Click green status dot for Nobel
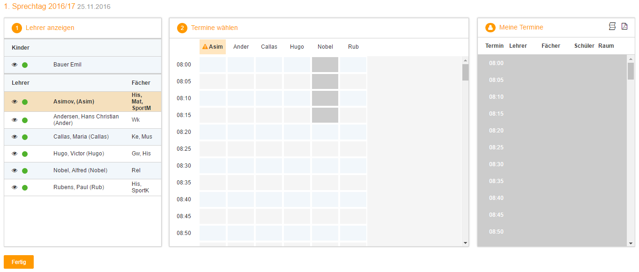The height and width of the screenshot is (272, 639). tap(25, 171)
